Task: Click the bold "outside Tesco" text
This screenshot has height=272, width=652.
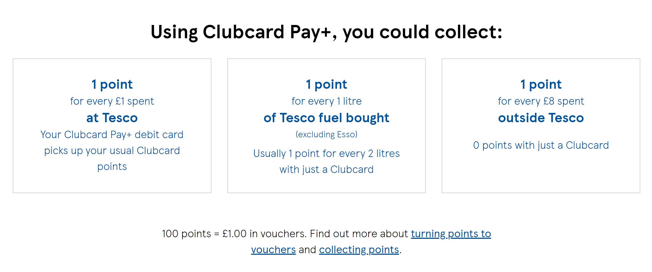Action: click(x=541, y=118)
